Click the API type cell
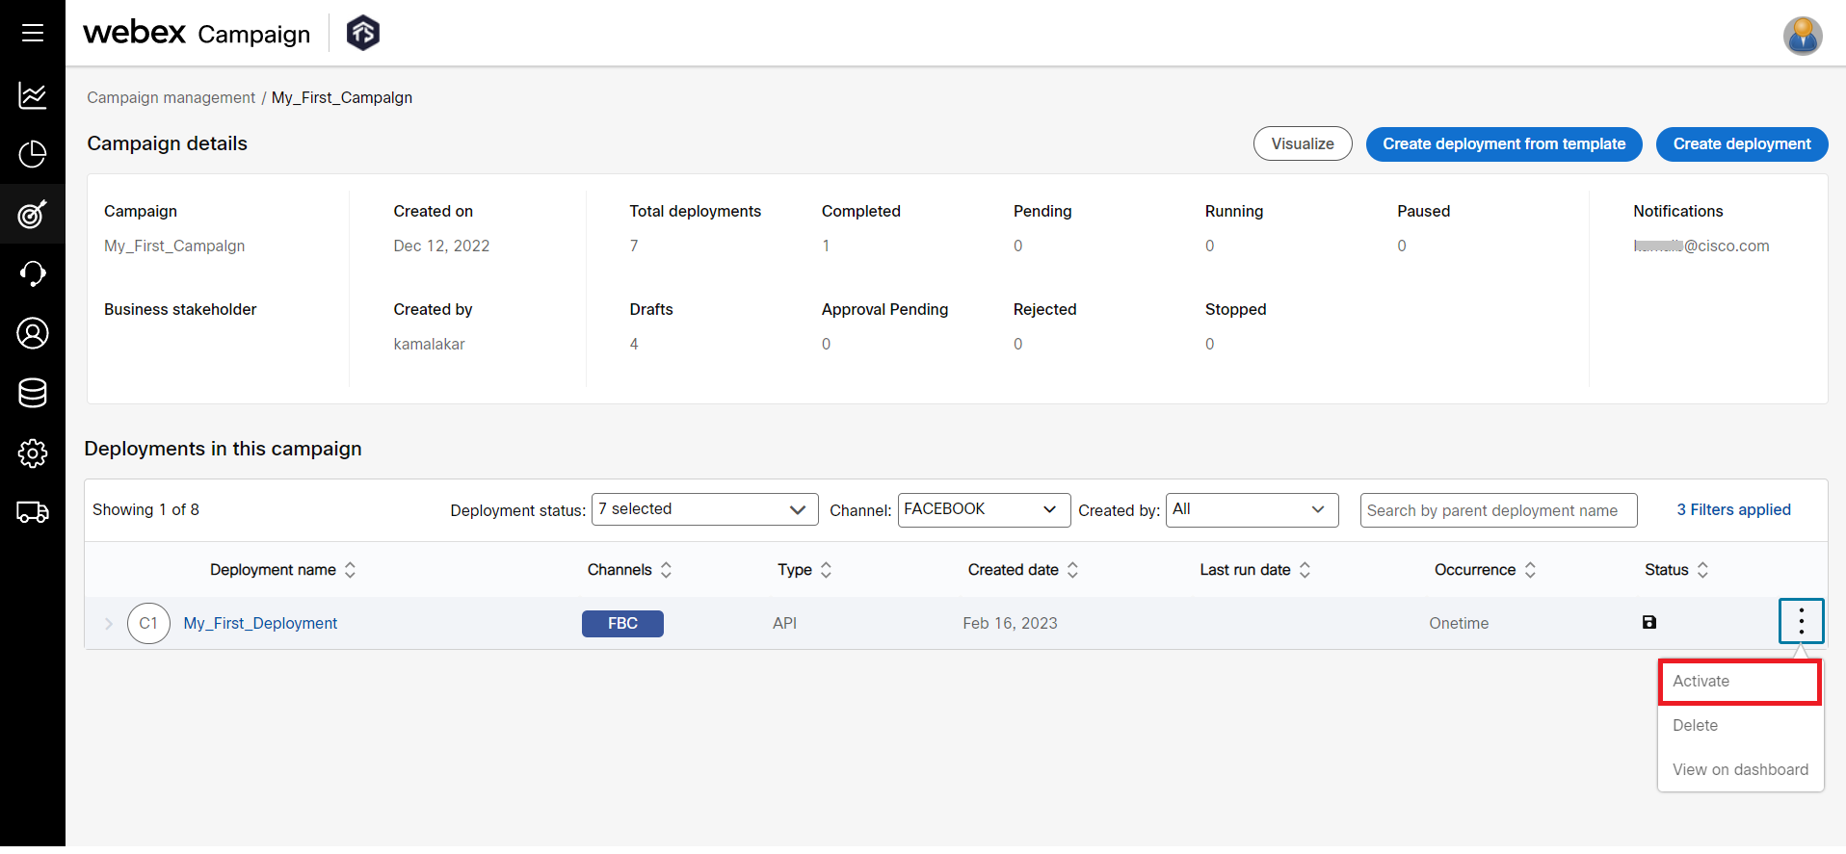The height and width of the screenshot is (854, 1846). 784,624
